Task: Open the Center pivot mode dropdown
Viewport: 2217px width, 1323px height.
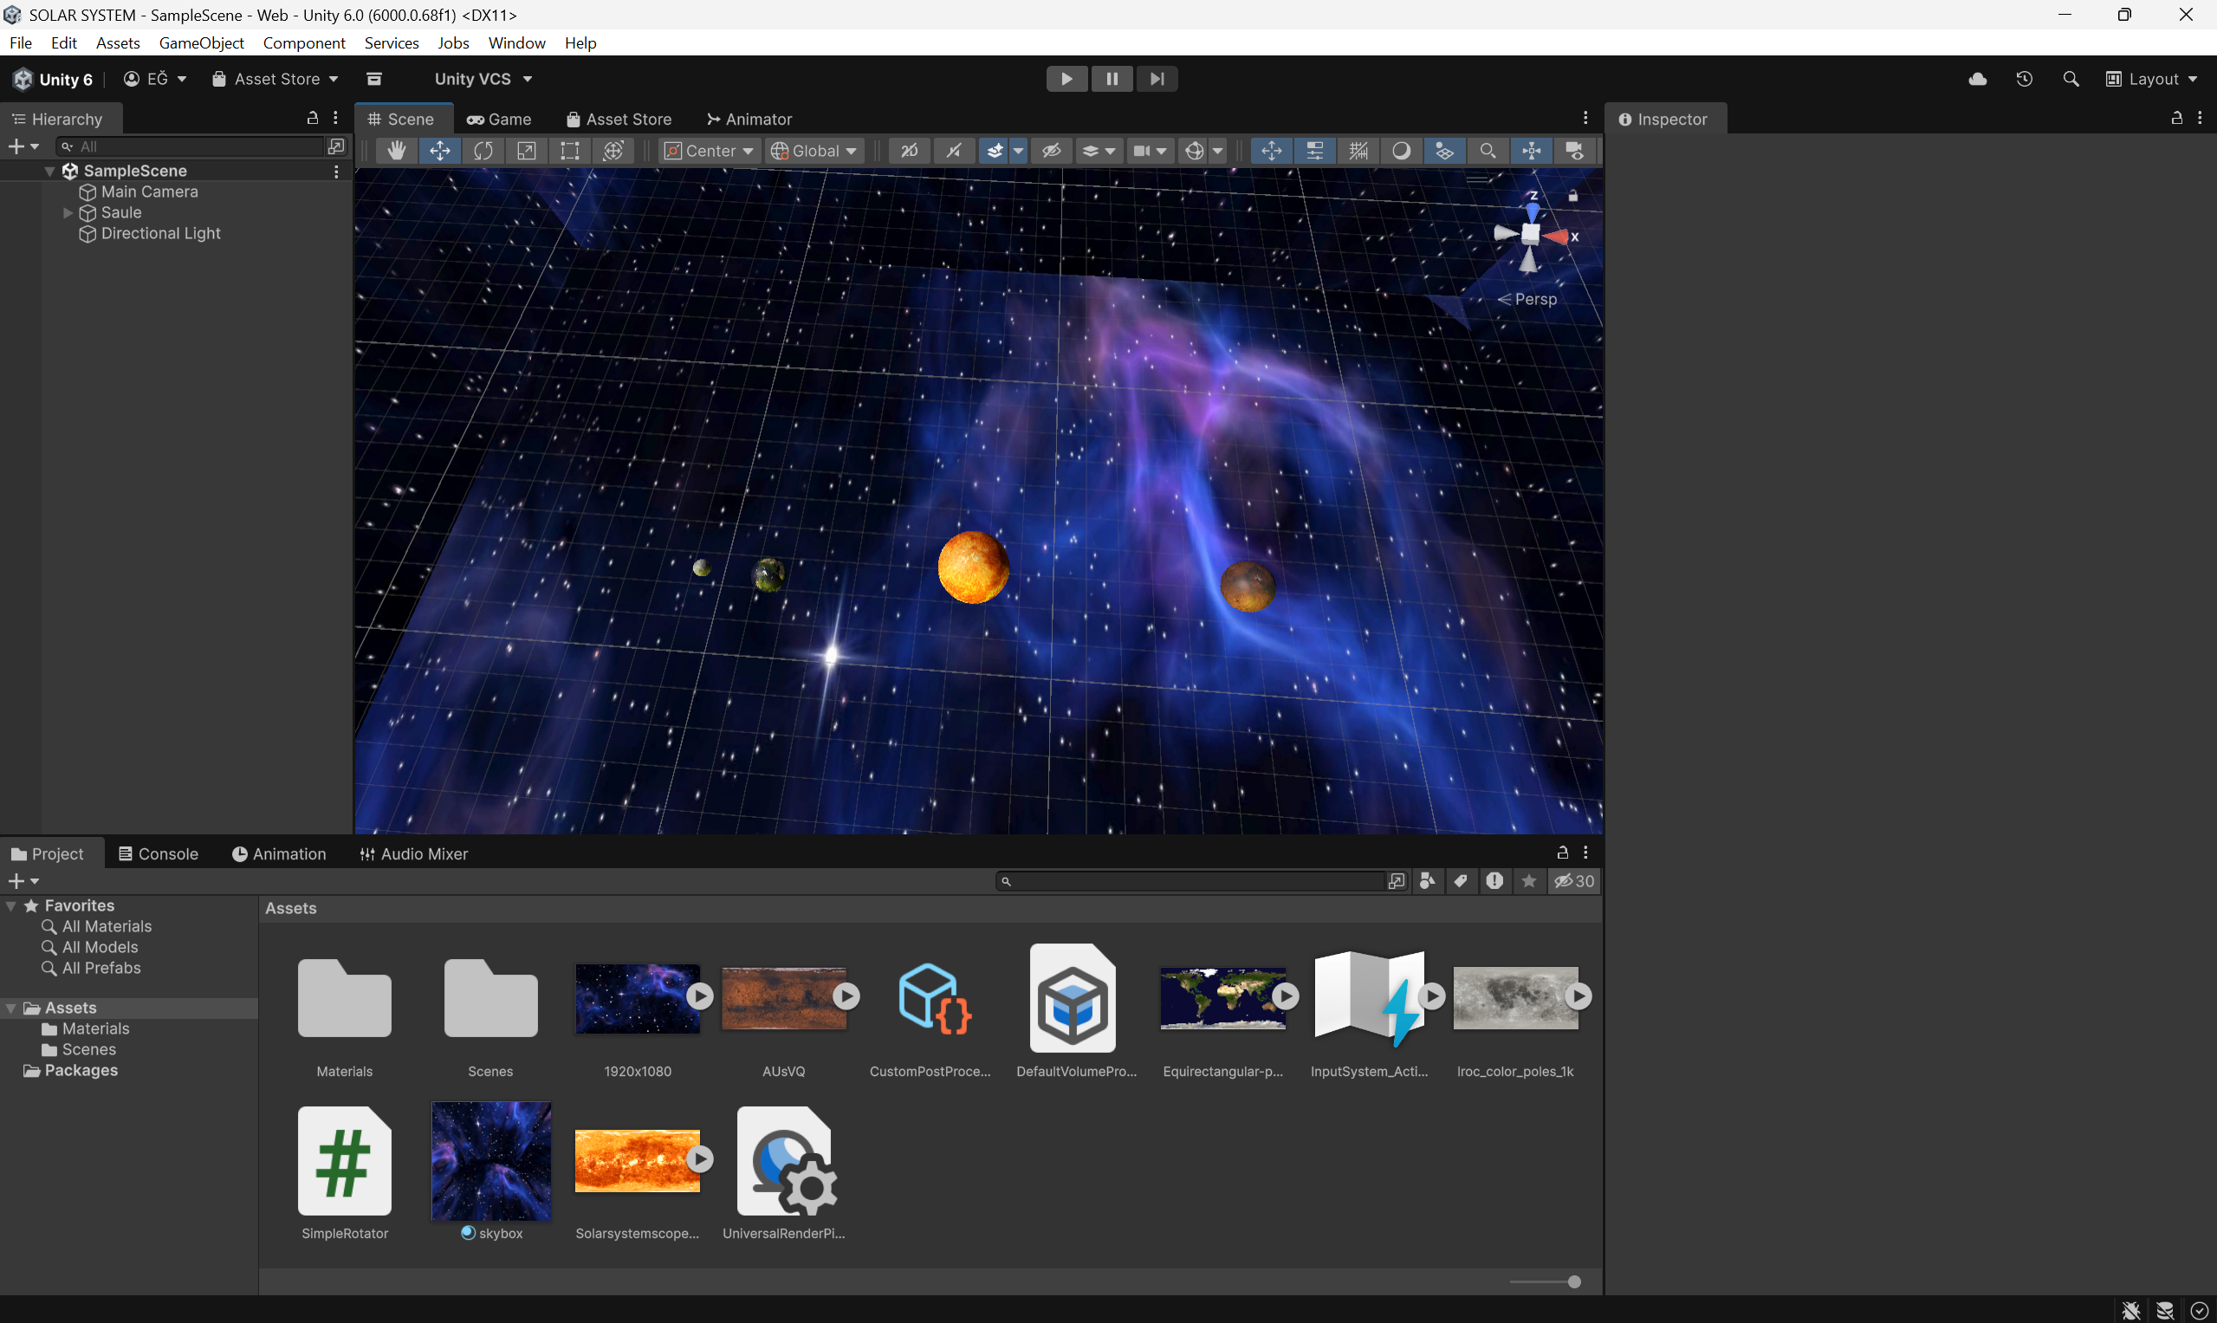Action: point(710,151)
